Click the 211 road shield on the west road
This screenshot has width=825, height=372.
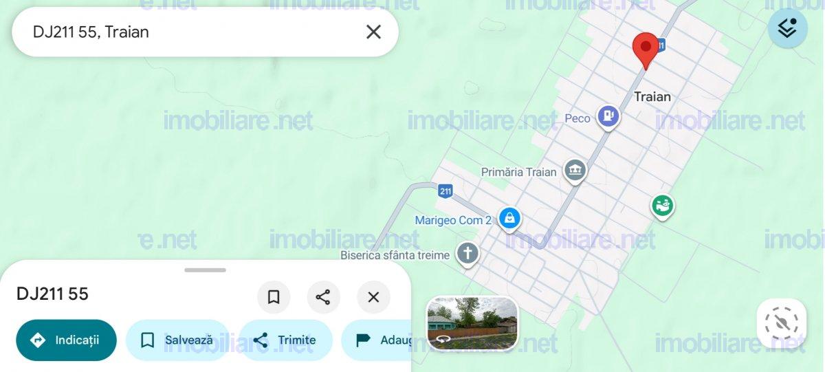point(445,191)
